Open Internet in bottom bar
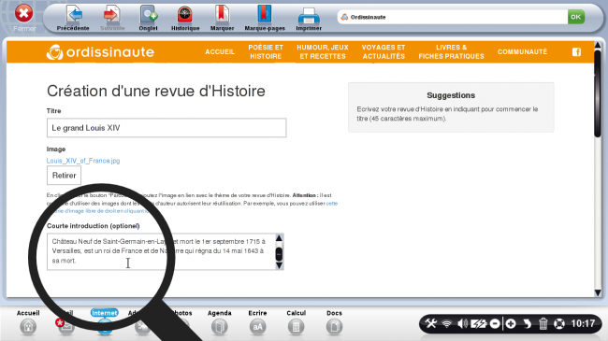608x341 pixels. pyautogui.click(x=105, y=322)
